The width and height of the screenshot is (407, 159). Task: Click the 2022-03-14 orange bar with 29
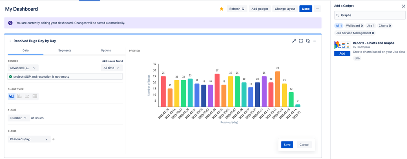tap(277, 89)
